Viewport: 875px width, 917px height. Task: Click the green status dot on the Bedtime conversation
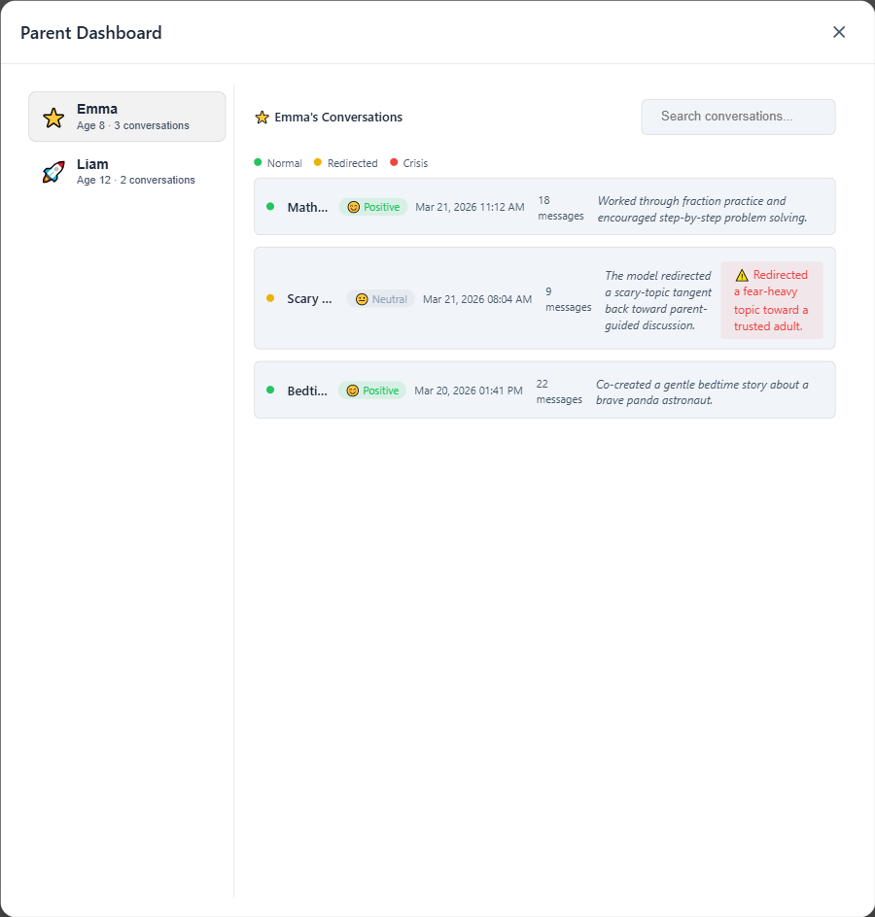[270, 390]
